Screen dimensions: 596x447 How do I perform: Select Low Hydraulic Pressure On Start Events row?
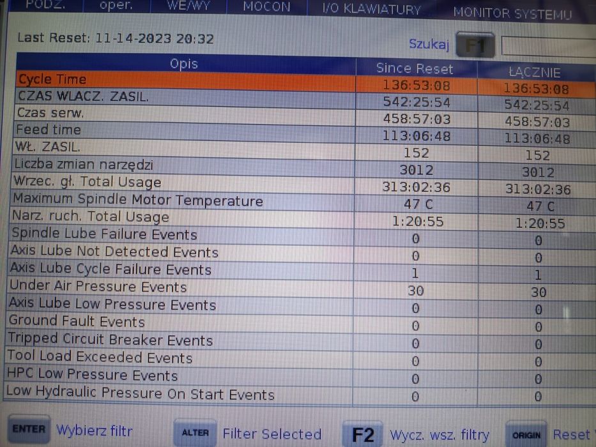click(299, 395)
